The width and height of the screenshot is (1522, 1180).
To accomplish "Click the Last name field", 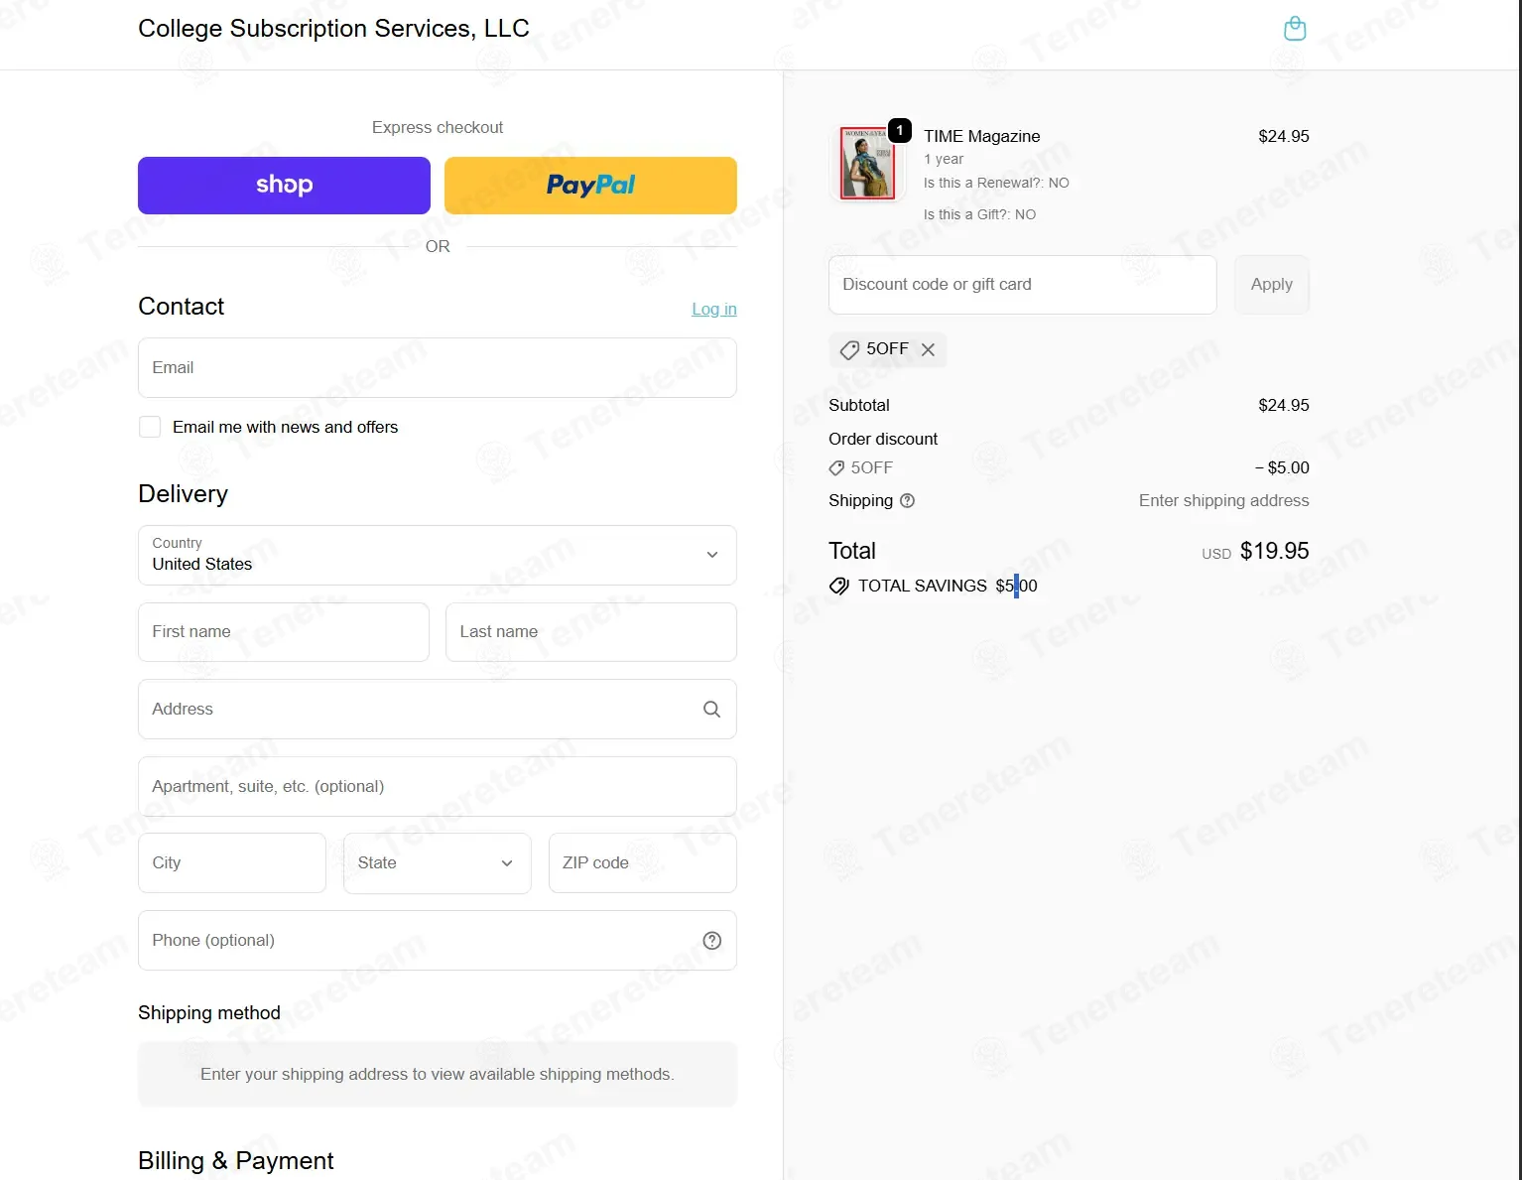I will tap(591, 632).
